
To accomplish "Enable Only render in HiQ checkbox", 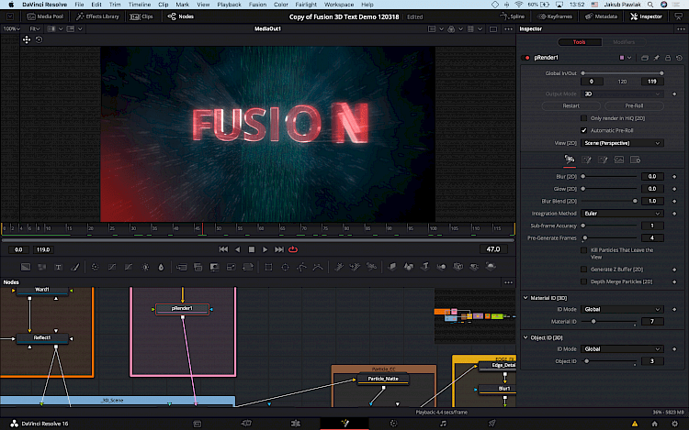I will pyautogui.click(x=583, y=118).
